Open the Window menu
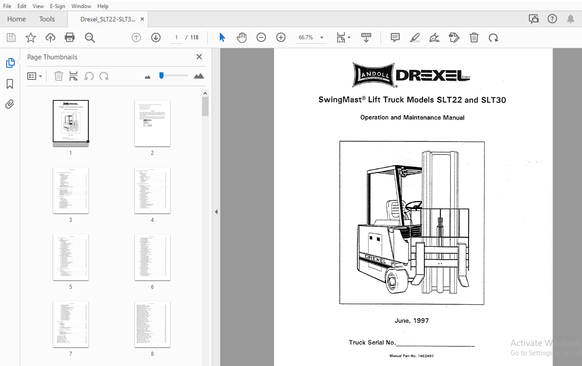The height and width of the screenshot is (366, 582). coord(81,6)
